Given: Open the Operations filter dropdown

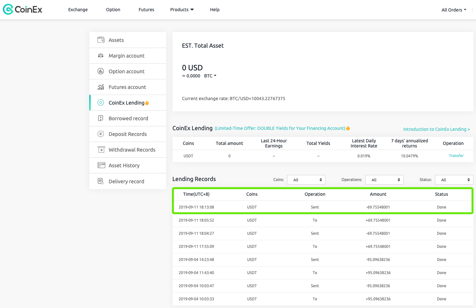Looking at the screenshot, I should (x=384, y=180).
